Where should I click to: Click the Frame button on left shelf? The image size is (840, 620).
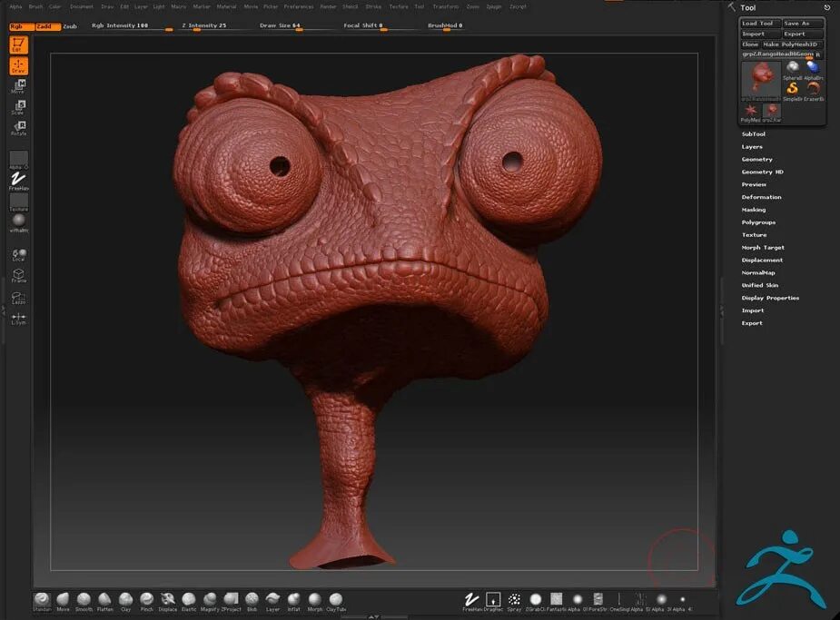point(18,275)
